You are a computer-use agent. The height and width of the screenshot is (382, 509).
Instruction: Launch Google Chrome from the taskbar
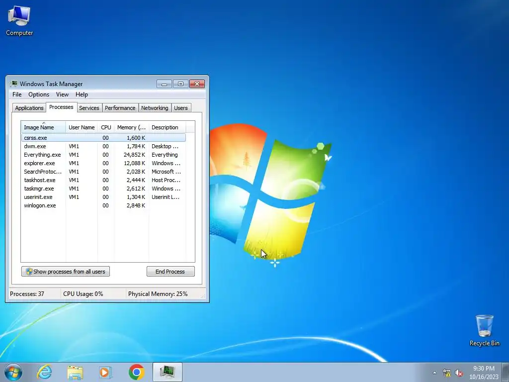point(136,372)
